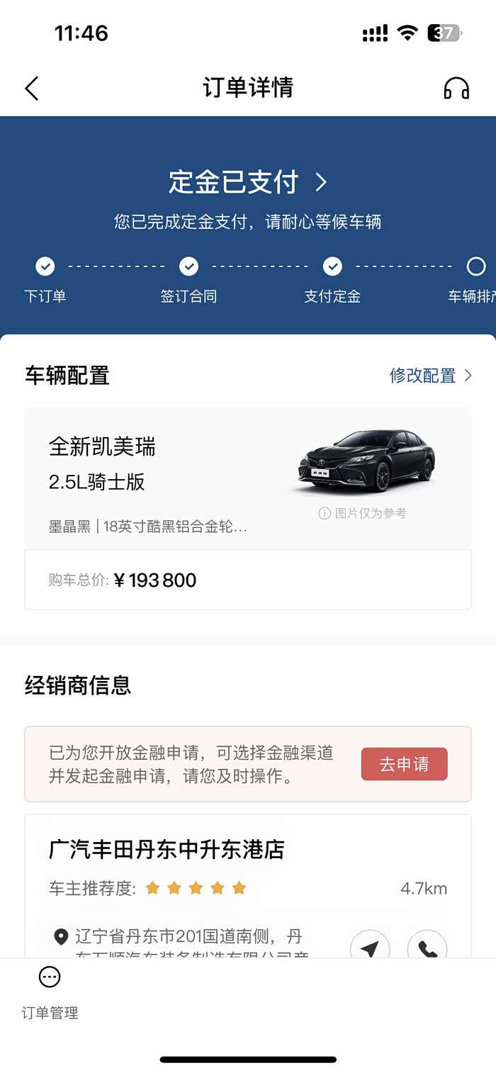This screenshot has width=496, height=1073.
Task: Tap the Wi-Fi status icon
Action: click(x=407, y=33)
